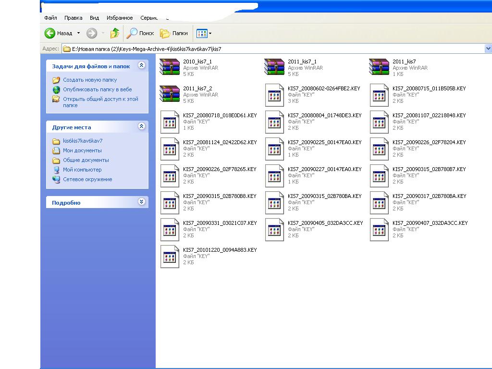
Task: Open Сетевое окружение link
Action: (x=87, y=180)
